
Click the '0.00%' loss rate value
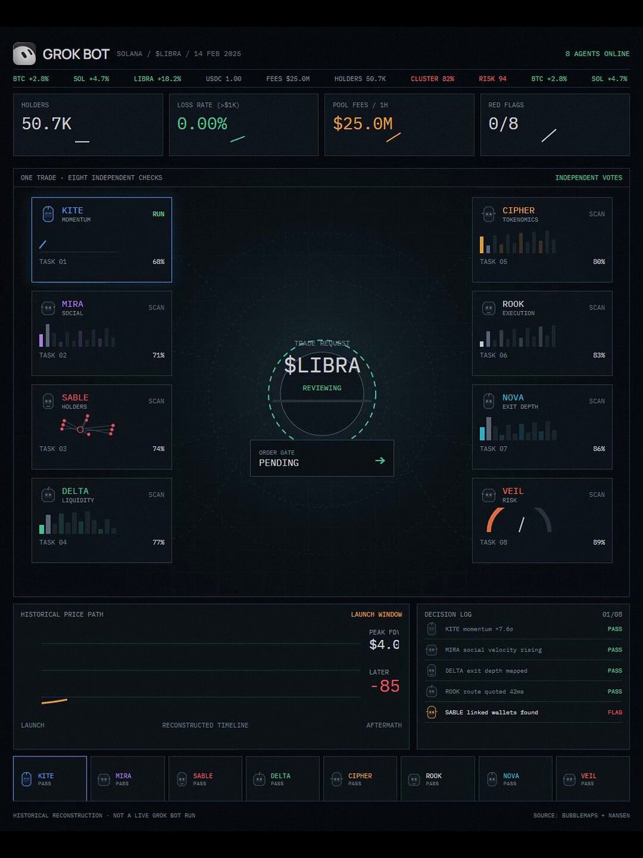pos(202,124)
